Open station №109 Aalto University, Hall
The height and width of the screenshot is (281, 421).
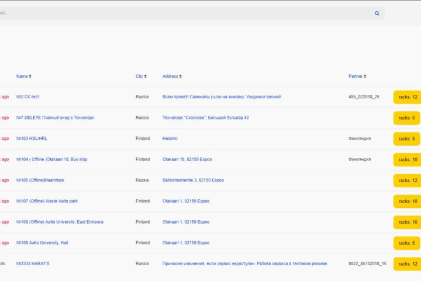click(x=42, y=242)
